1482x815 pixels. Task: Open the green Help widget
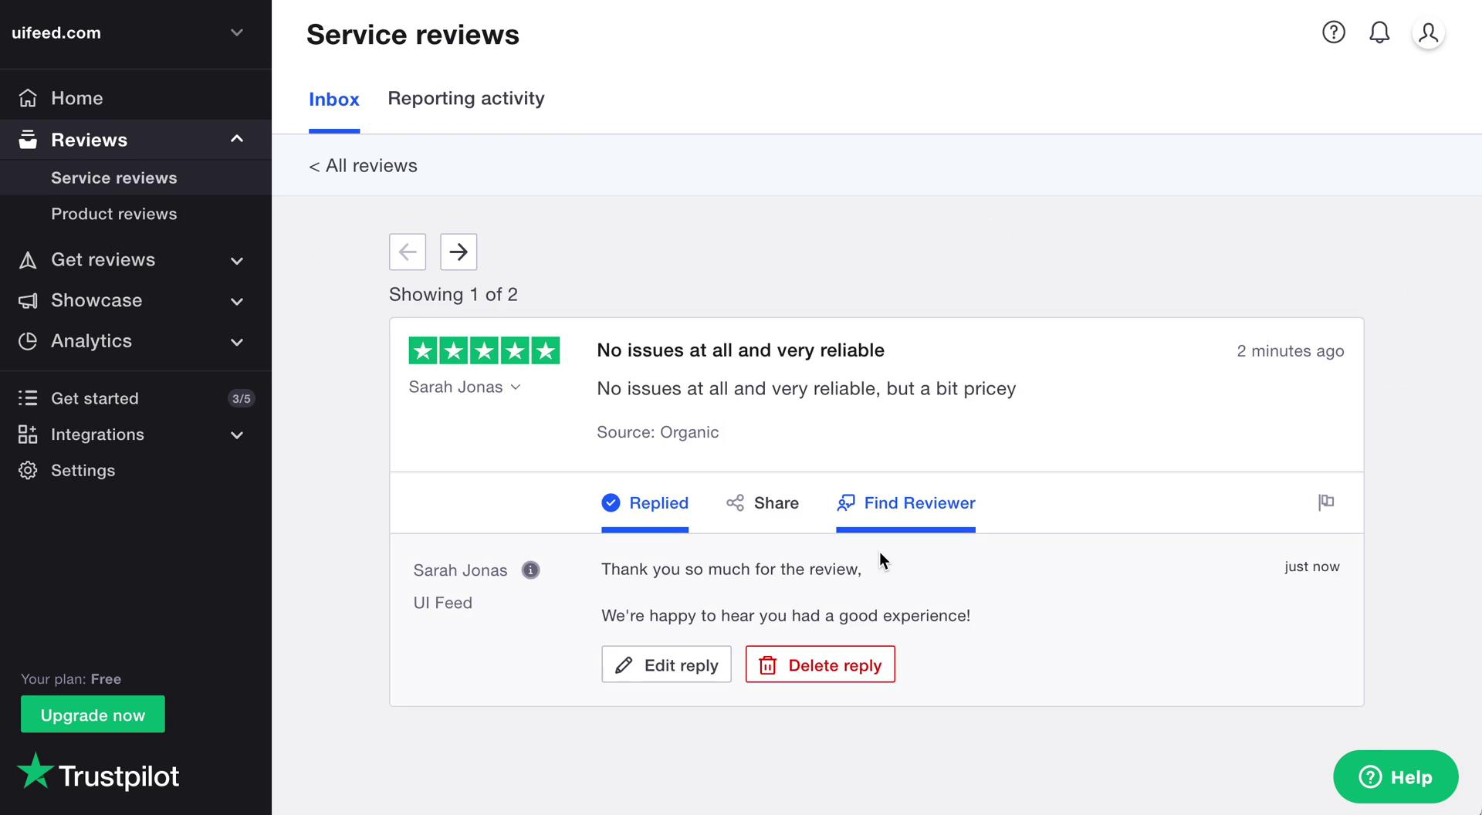point(1395,776)
